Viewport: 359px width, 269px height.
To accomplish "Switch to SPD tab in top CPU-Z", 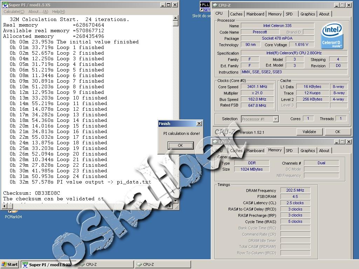I will coord(289,14).
